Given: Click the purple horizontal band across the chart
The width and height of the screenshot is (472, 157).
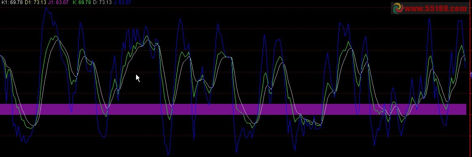Looking at the screenshot, I should 233,109.
